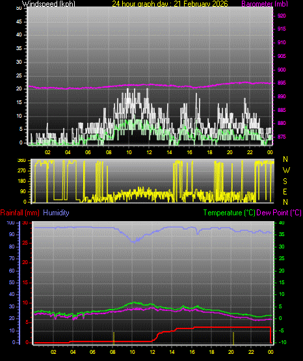Image resolution: width=303 pixels, height=361 pixels.
Task: Select the "24 hour graph day : 21 February 2026" heading
Action: (x=170, y=4)
